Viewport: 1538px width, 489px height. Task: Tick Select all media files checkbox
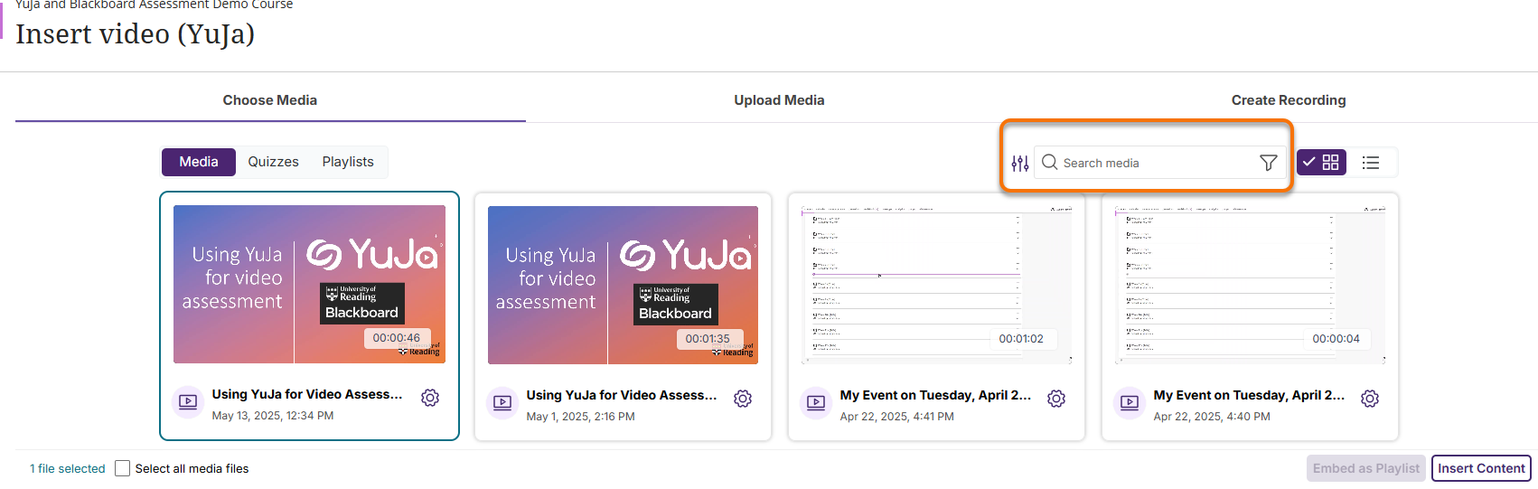coord(123,468)
